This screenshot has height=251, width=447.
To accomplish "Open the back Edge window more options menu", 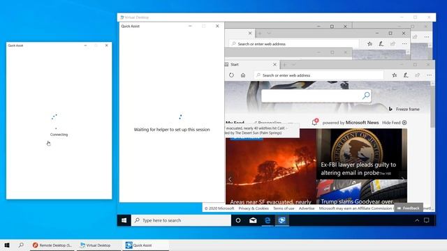I will coord(404,44).
